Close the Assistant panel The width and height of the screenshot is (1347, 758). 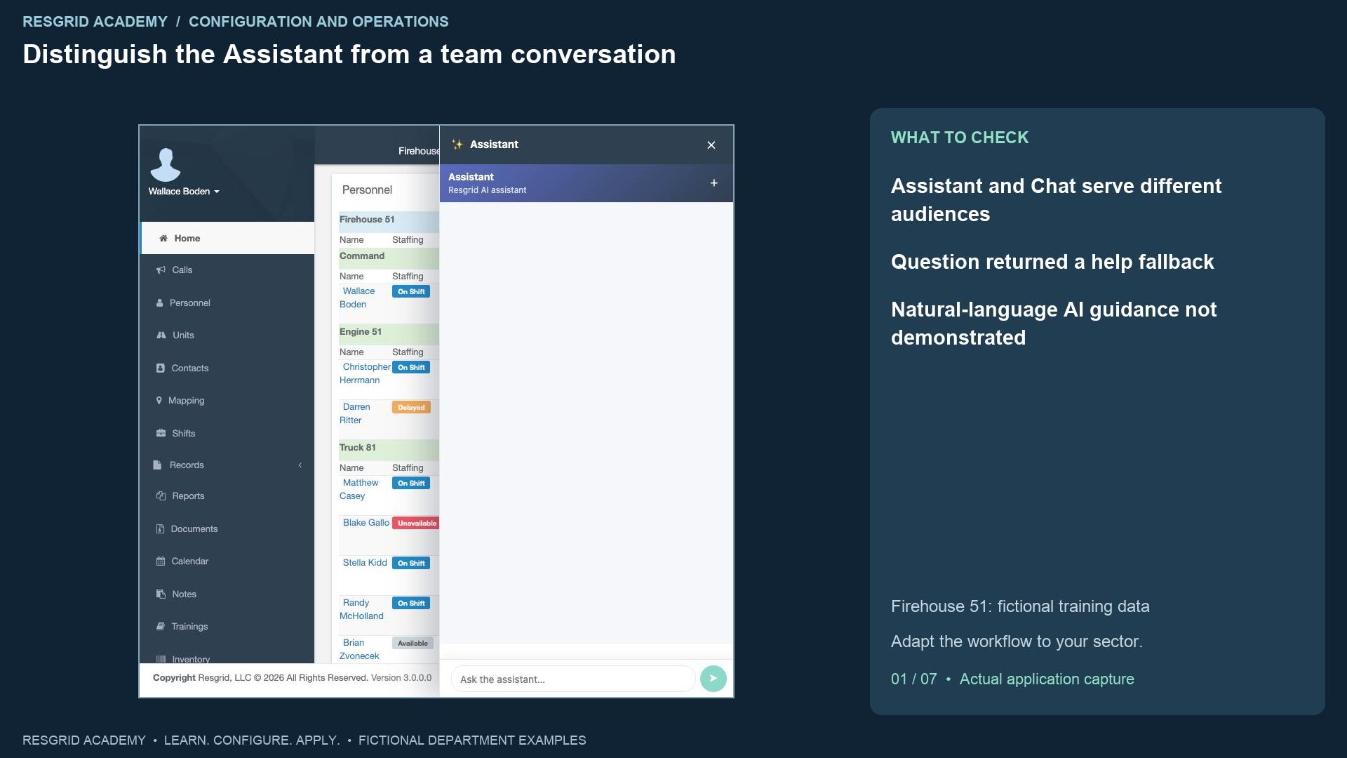pyautogui.click(x=711, y=145)
